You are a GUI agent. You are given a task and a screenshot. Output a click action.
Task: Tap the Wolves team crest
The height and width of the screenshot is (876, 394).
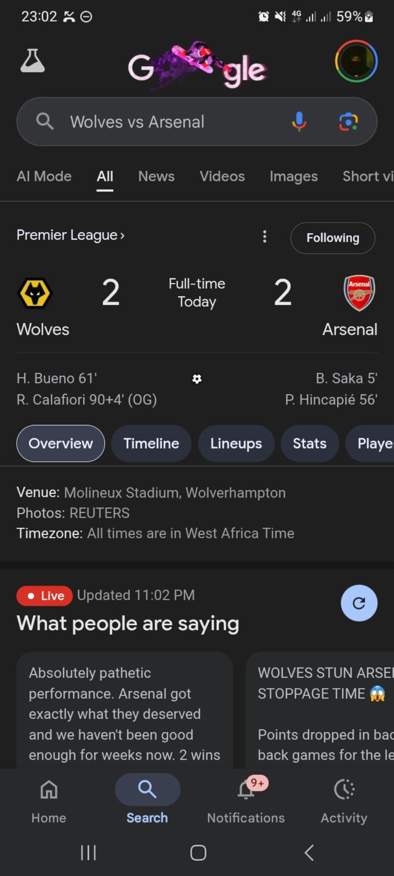(35, 293)
